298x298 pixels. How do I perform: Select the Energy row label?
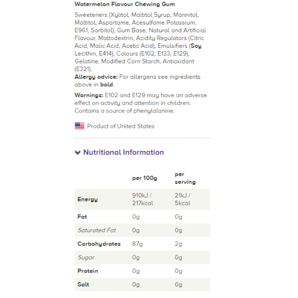point(87,199)
